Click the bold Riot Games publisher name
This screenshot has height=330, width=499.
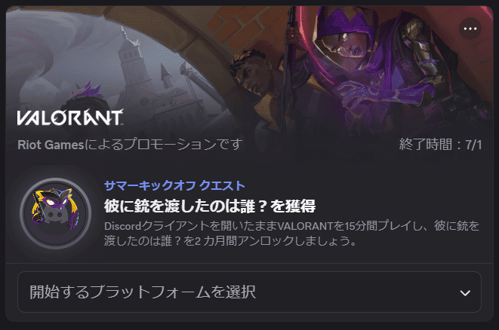(x=51, y=145)
